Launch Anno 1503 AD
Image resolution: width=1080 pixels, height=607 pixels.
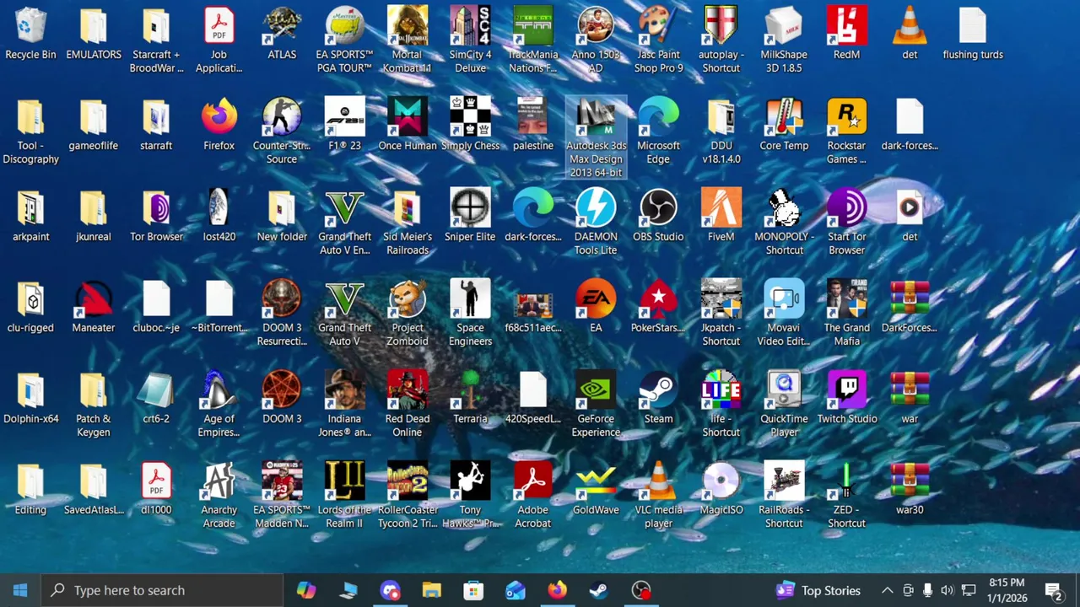click(x=596, y=39)
